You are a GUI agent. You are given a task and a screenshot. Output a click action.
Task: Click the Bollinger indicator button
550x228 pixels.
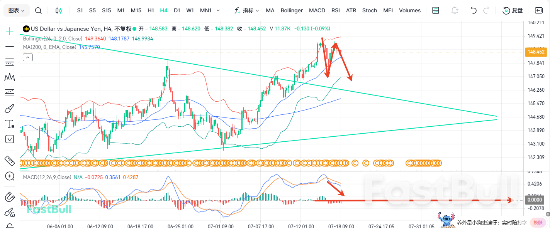[x=292, y=10]
